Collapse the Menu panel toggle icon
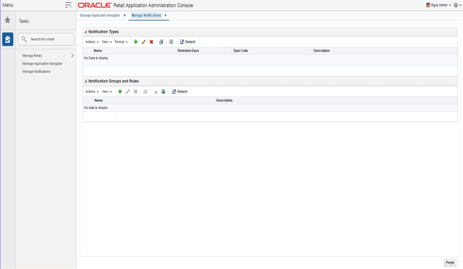Image resolution: width=463 pixels, height=269 pixels. [x=68, y=5]
